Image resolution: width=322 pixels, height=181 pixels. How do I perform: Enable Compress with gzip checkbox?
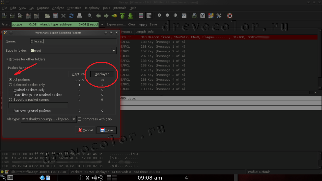pos(80,119)
